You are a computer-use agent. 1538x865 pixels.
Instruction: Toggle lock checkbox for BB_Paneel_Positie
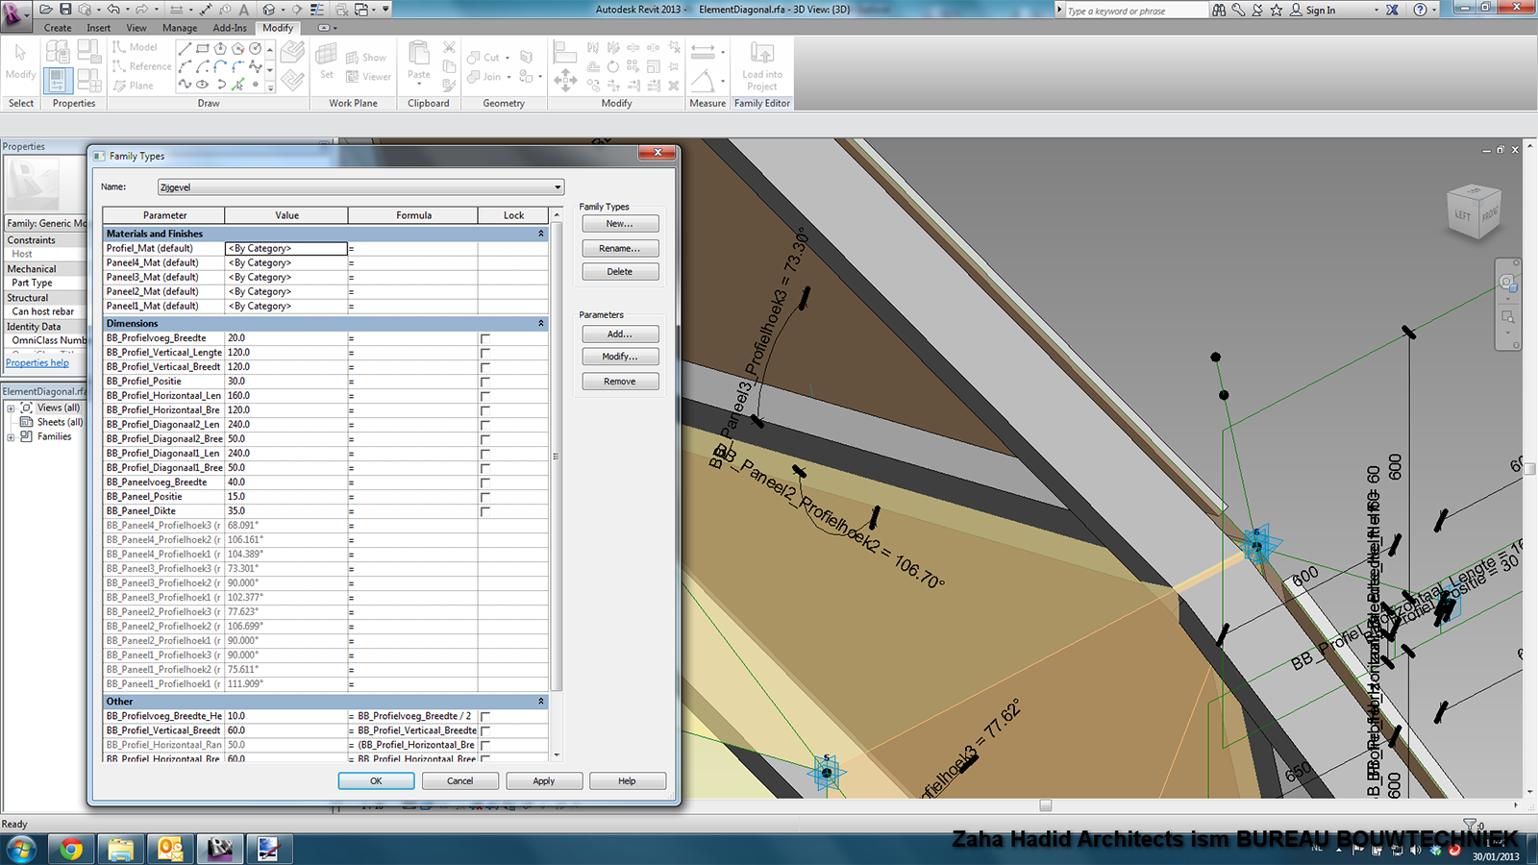pos(485,497)
